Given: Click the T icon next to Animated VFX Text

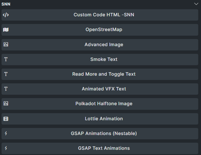Looking at the screenshot, I should tap(6, 89).
